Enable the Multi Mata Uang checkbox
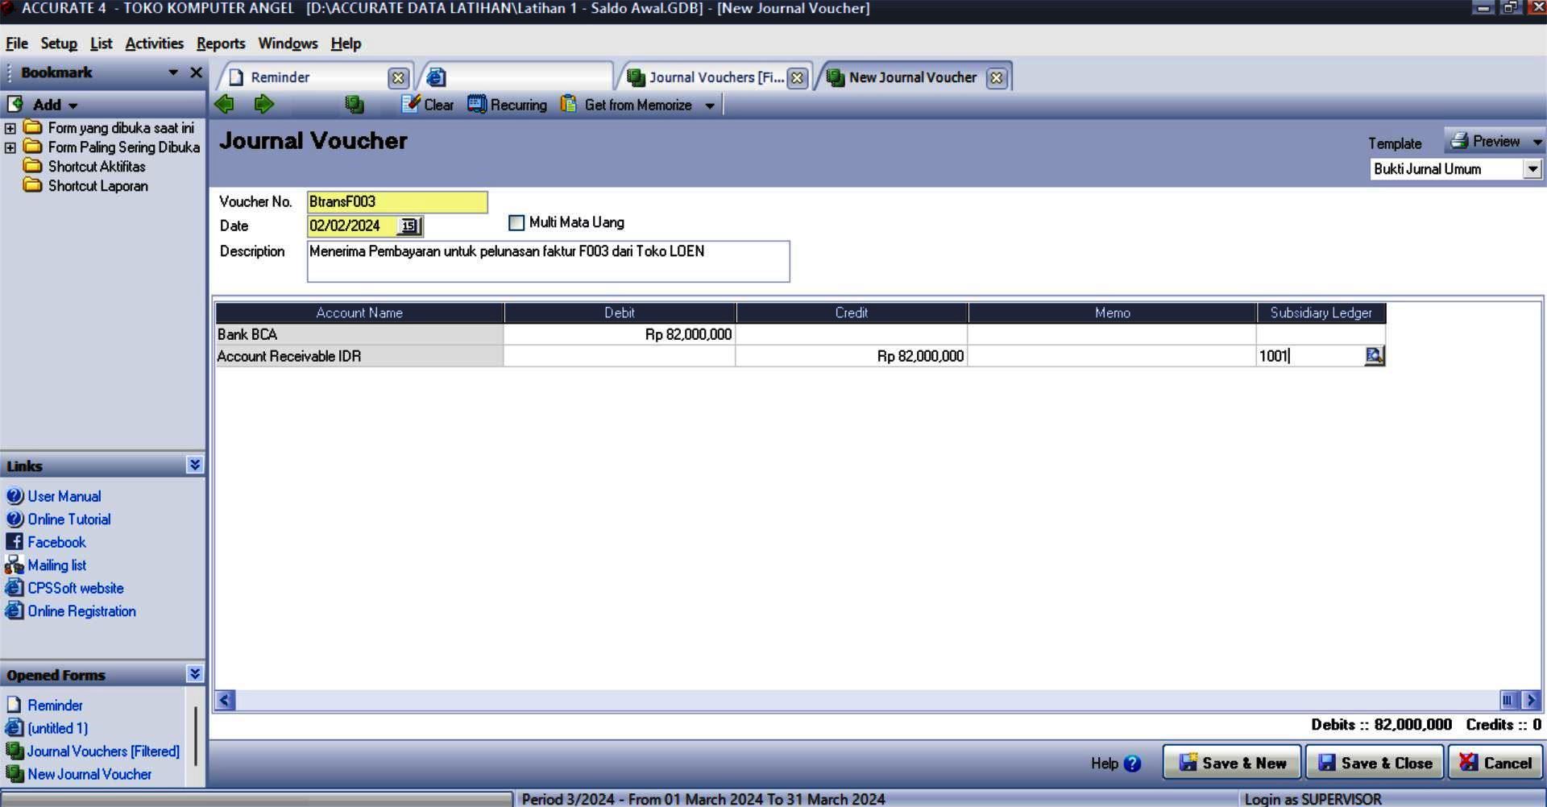Image resolution: width=1547 pixels, height=807 pixels. [516, 222]
